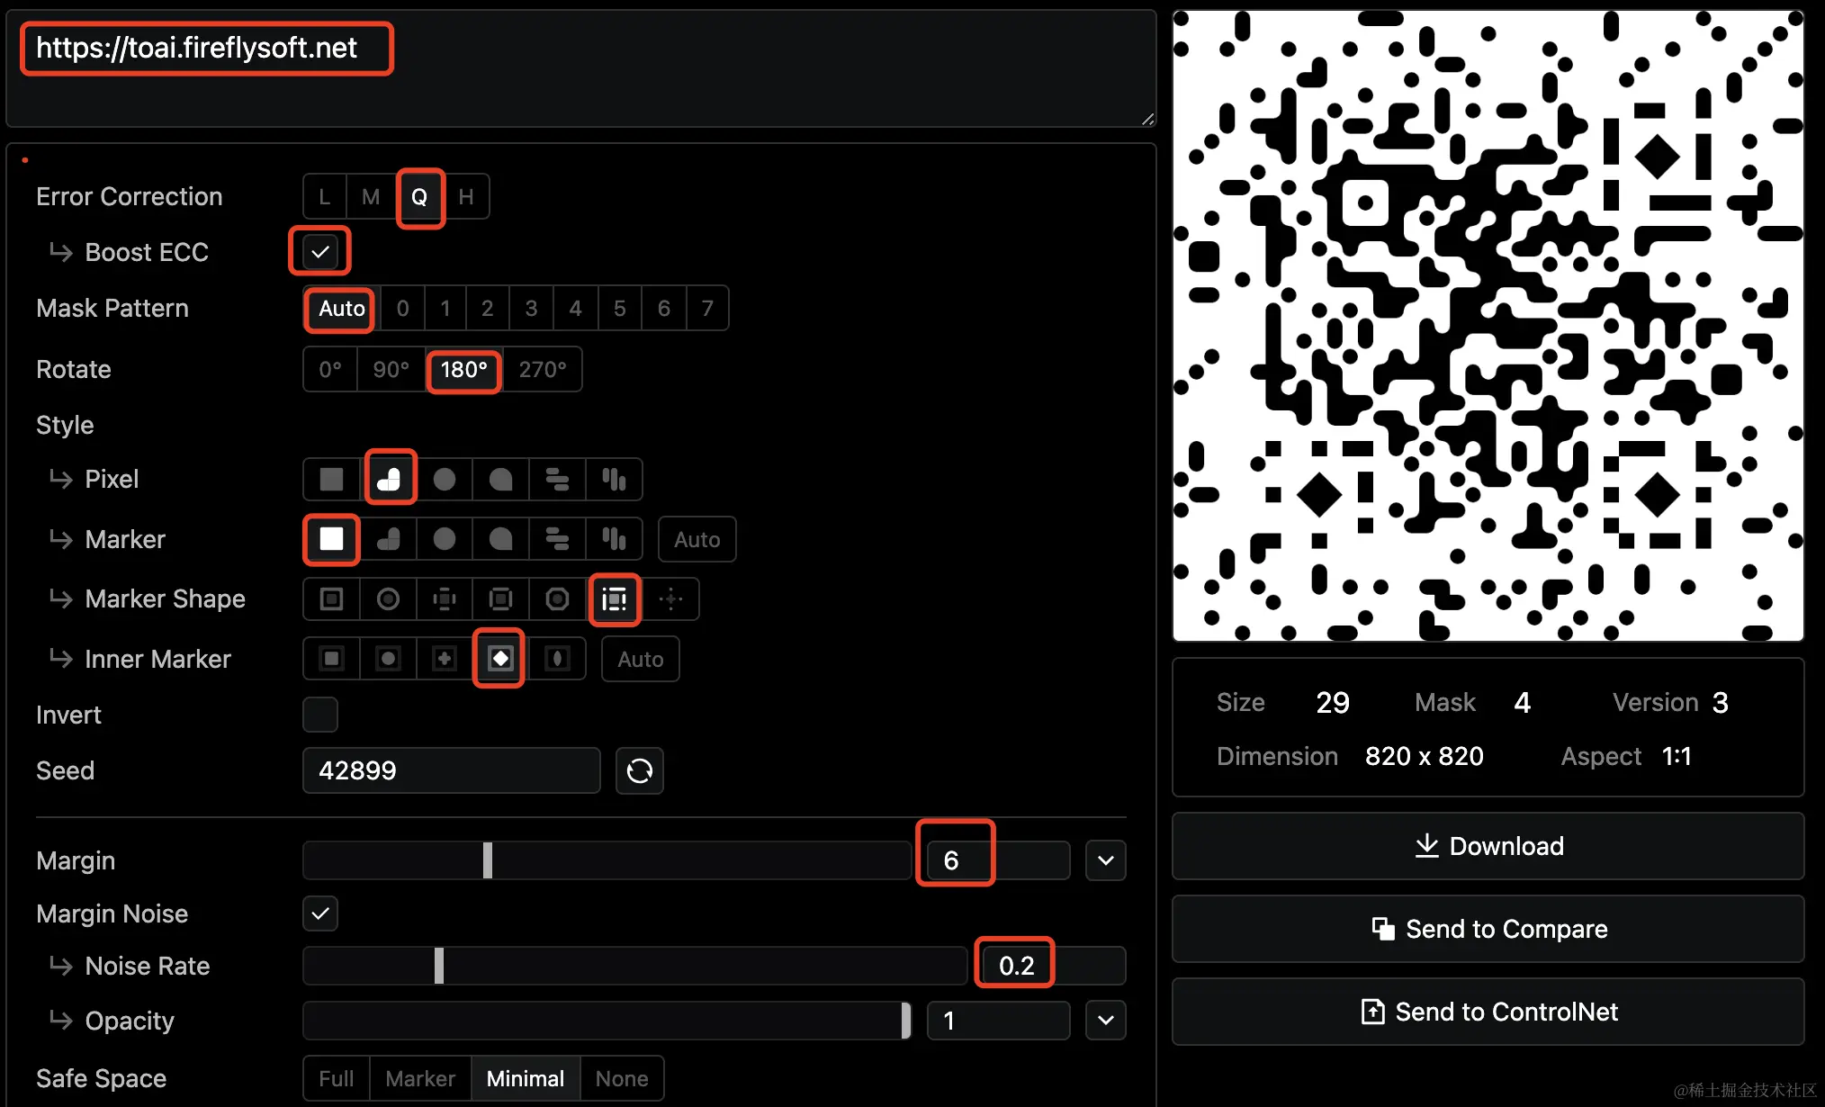
Task: Select the dotted cross Marker Shape icon
Action: [x=671, y=598]
